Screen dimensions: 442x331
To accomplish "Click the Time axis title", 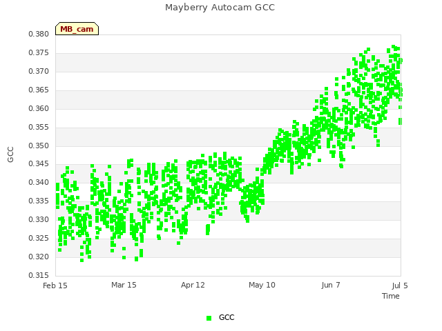I will [391, 296].
